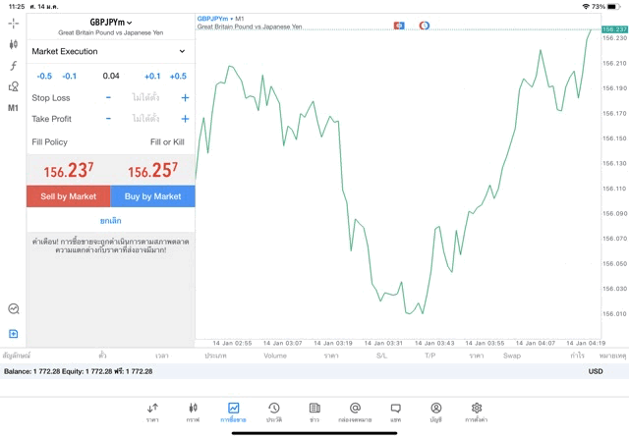This screenshot has height=439, width=629.
Task: Increase volume by 0.5
Action: coord(178,77)
